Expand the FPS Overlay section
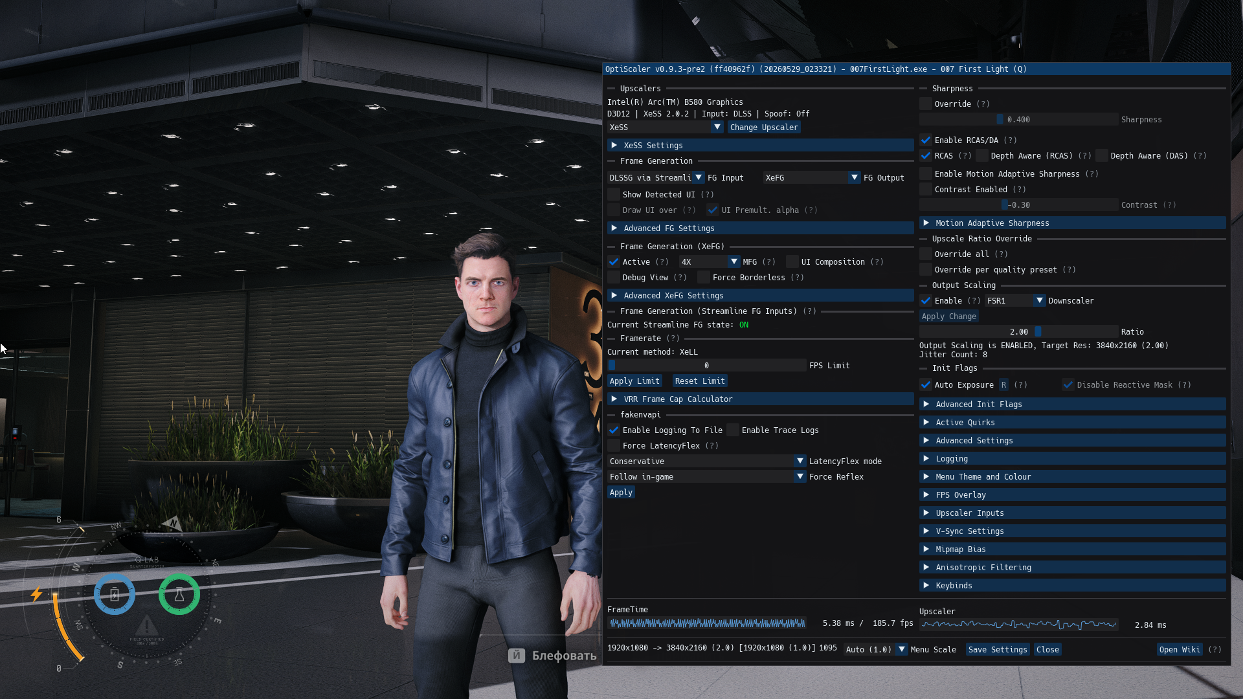Screen dimensions: 1243x699 pos(1073,495)
